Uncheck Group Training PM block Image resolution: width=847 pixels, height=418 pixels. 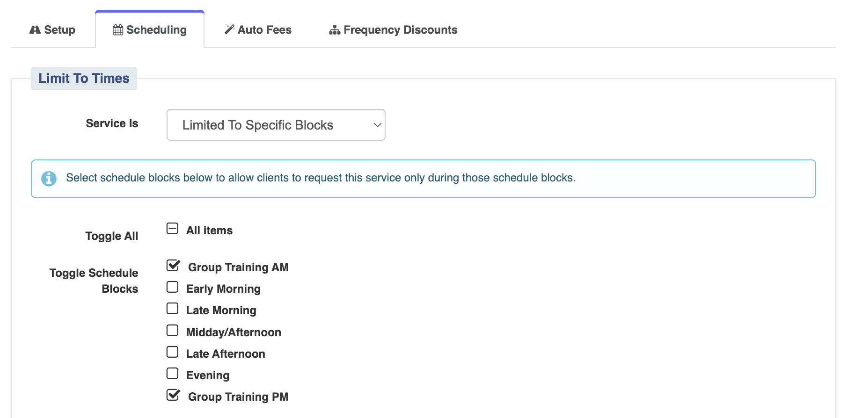coord(173,395)
